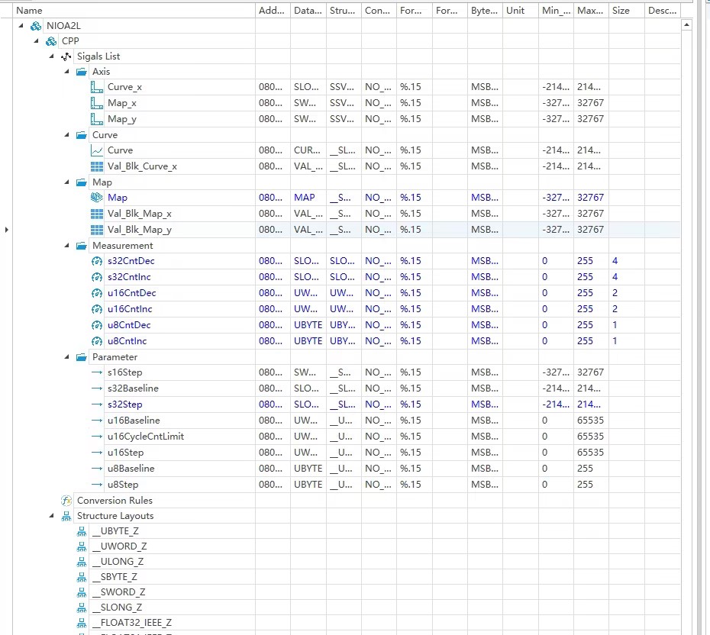Image resolution: width=710 pixels, height=635 pixels.
Task: Click the Unit column header
Action: tap(520, 11)
